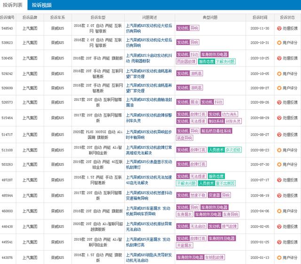Screen dimensions: 301x264
Task: Click the status icon in row 485944
Action: (x=279, y=196)
